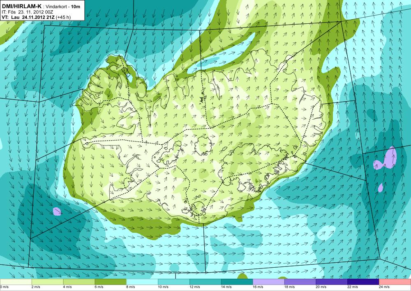
Task: Click the '20 m/s' legend label
Action: point(321,287)
